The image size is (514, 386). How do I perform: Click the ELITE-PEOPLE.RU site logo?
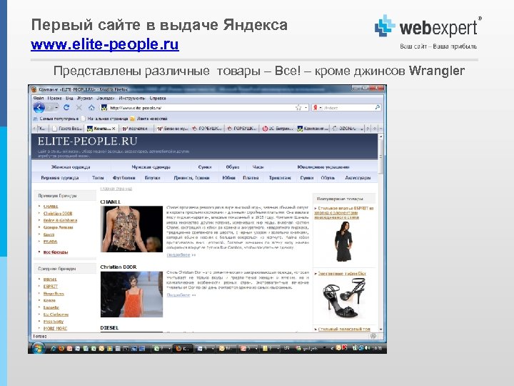tap(87, 141)
